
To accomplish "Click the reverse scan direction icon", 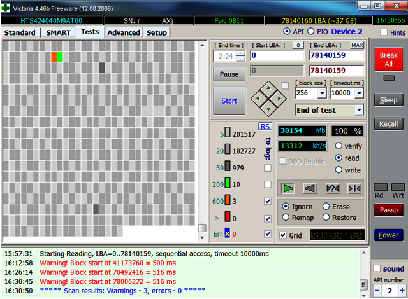I will pos(310,188).
